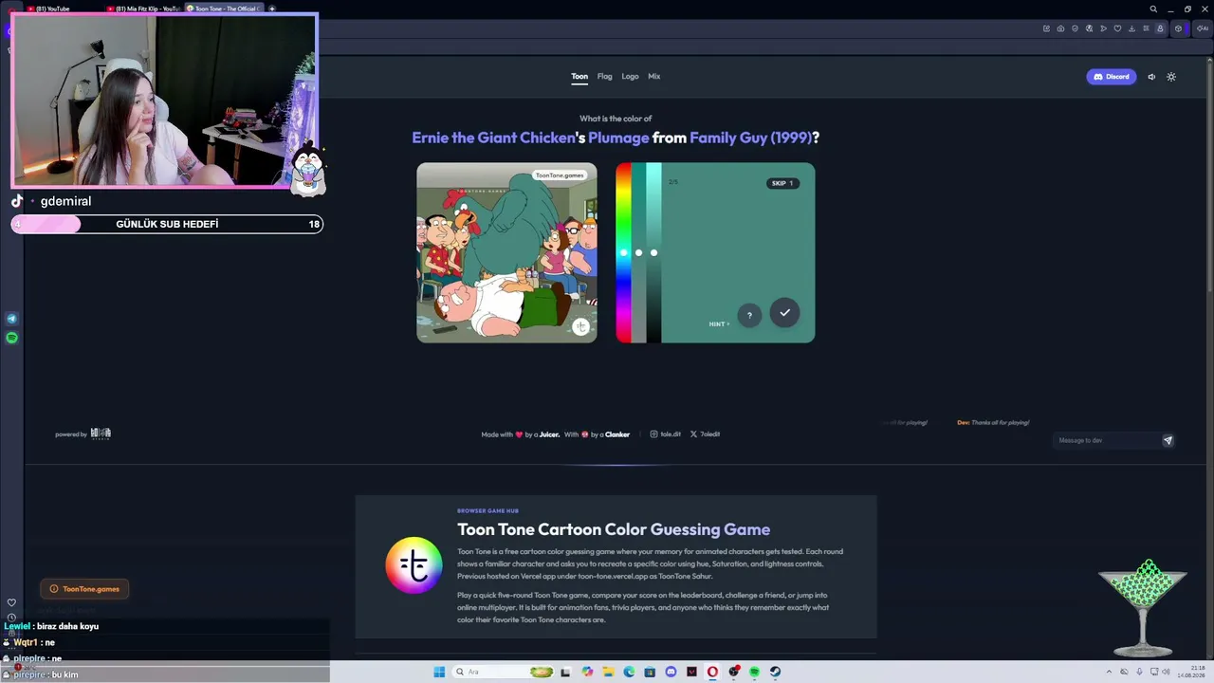Switch to the Logo game mode tab
1214x683 pixels.
(630, 77)
